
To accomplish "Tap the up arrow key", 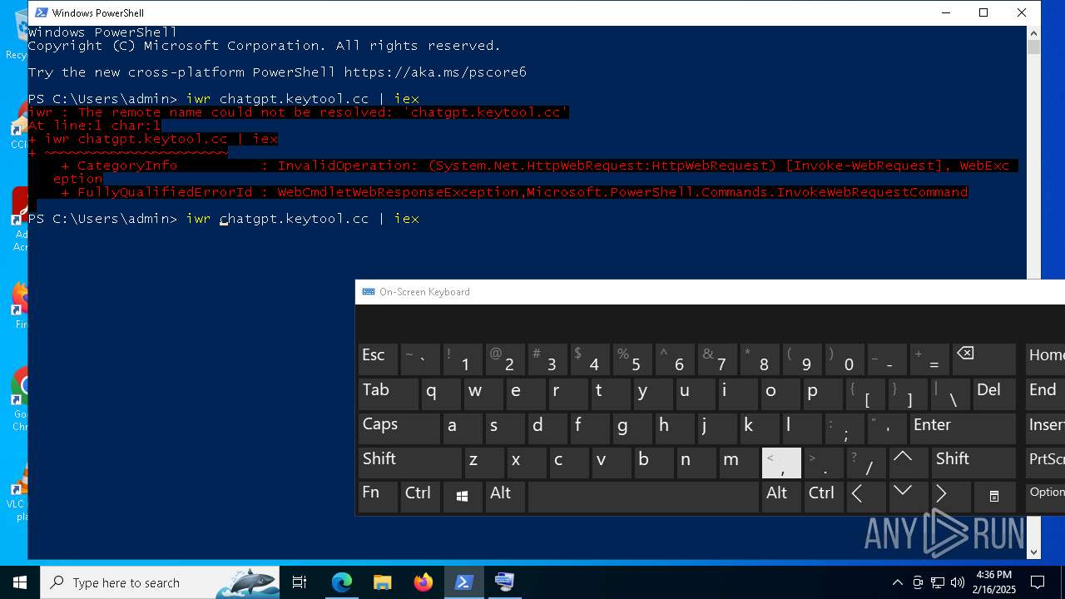I will pos(908,462).
